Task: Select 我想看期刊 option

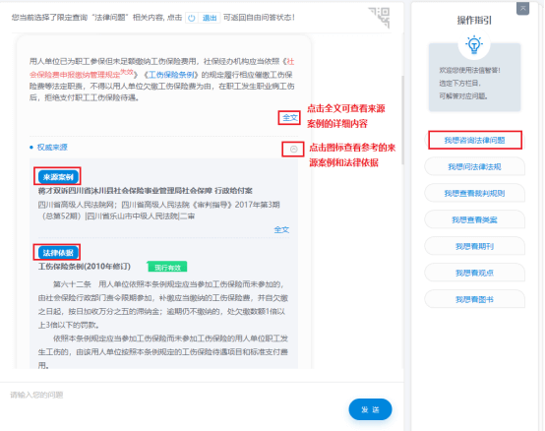Action: [474, 246]
